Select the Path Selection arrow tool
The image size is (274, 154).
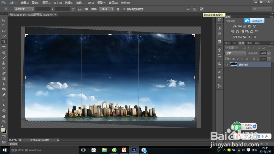click(4, 105)
